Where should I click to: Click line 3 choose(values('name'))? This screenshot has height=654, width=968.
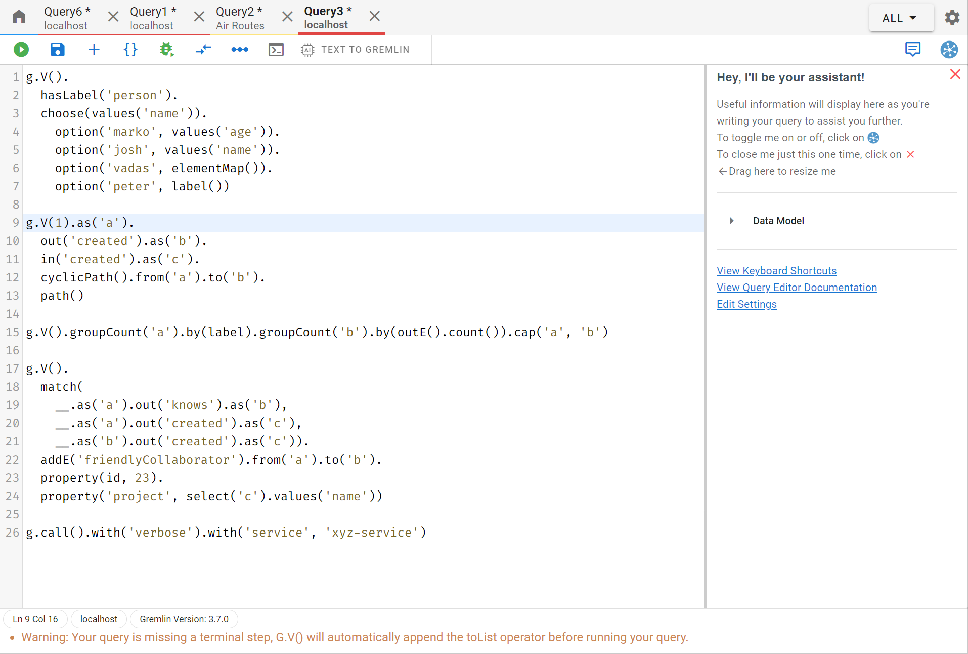[x=123, y=113]
